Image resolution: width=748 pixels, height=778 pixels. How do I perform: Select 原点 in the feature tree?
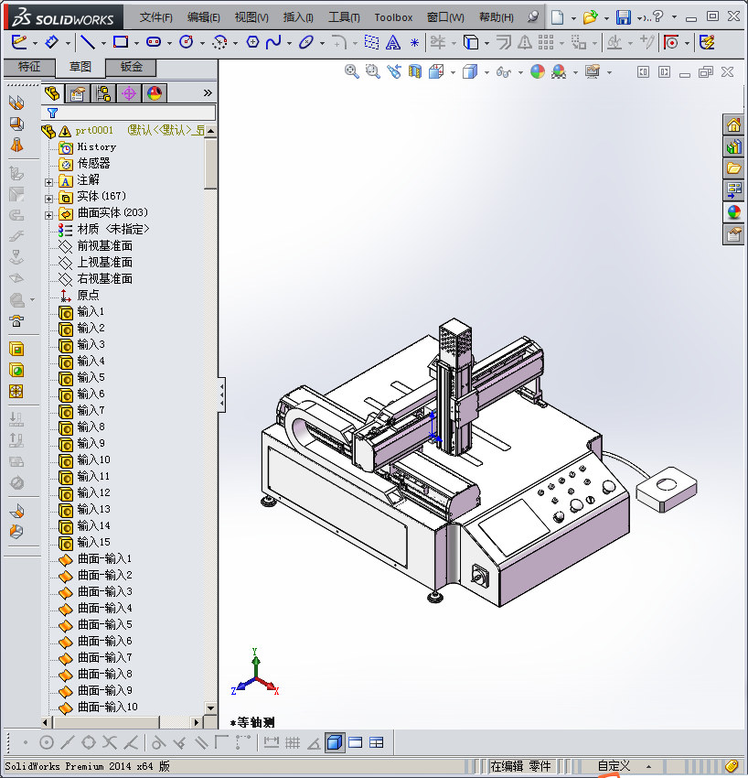88,296
